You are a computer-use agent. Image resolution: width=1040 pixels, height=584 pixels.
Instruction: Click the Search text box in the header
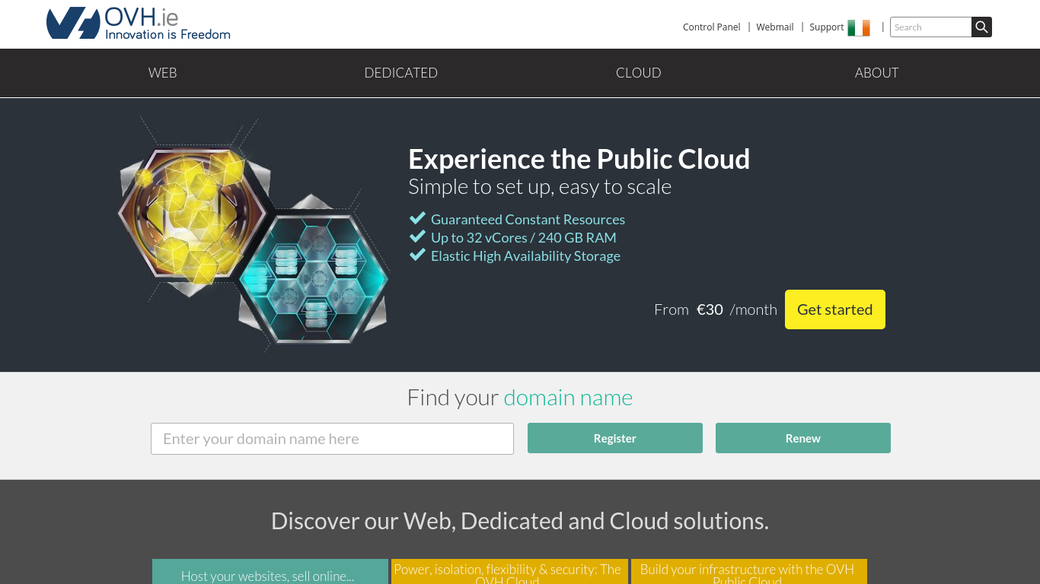(930, 27)
